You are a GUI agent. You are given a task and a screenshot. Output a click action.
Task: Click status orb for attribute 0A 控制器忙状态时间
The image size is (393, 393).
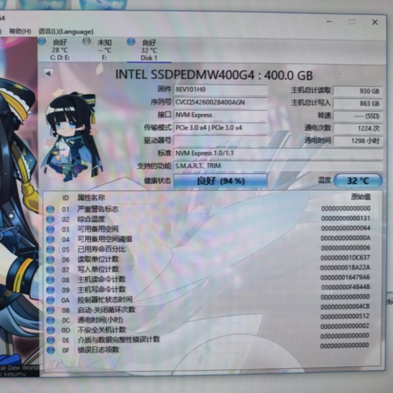[50, 300]
